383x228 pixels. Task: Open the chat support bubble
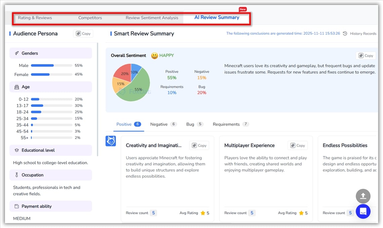[x=363, y=212]
